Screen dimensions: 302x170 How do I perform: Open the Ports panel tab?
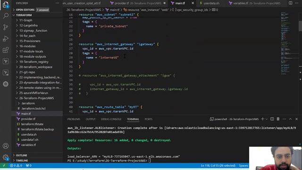point(148,119)
